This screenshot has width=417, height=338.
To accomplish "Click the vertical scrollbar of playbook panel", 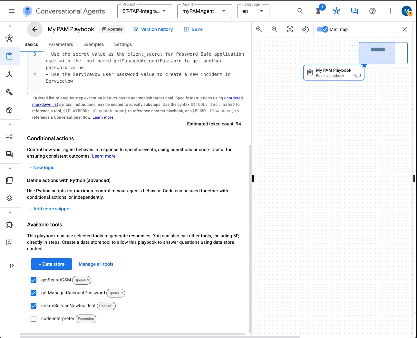I will click(250, 239).
